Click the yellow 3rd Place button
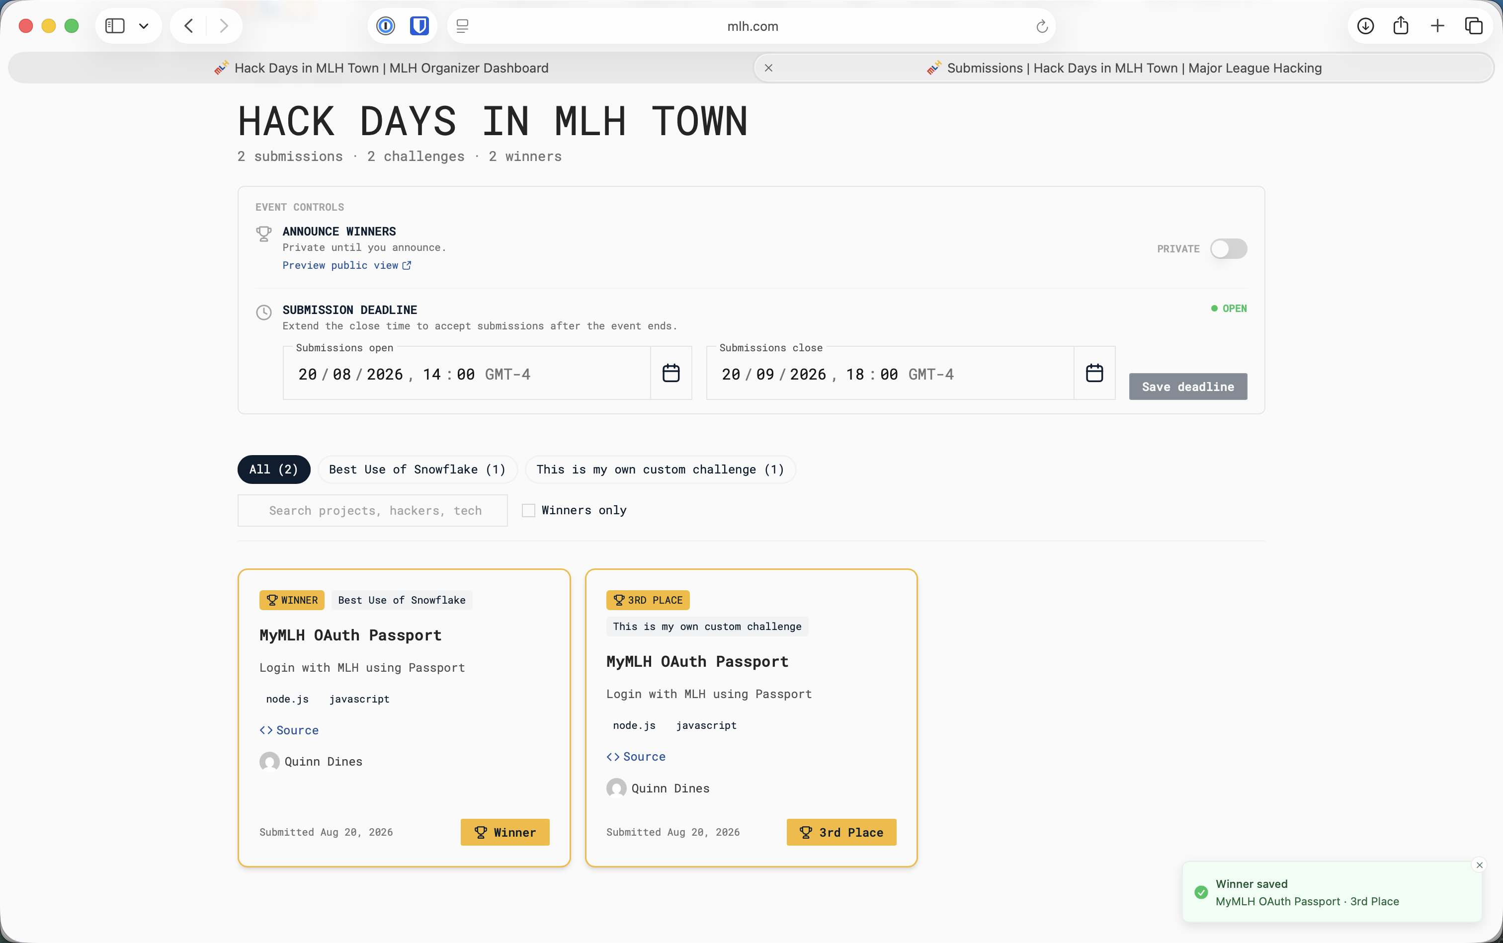Screen dimensions: 1503x943 coord(841,832)
